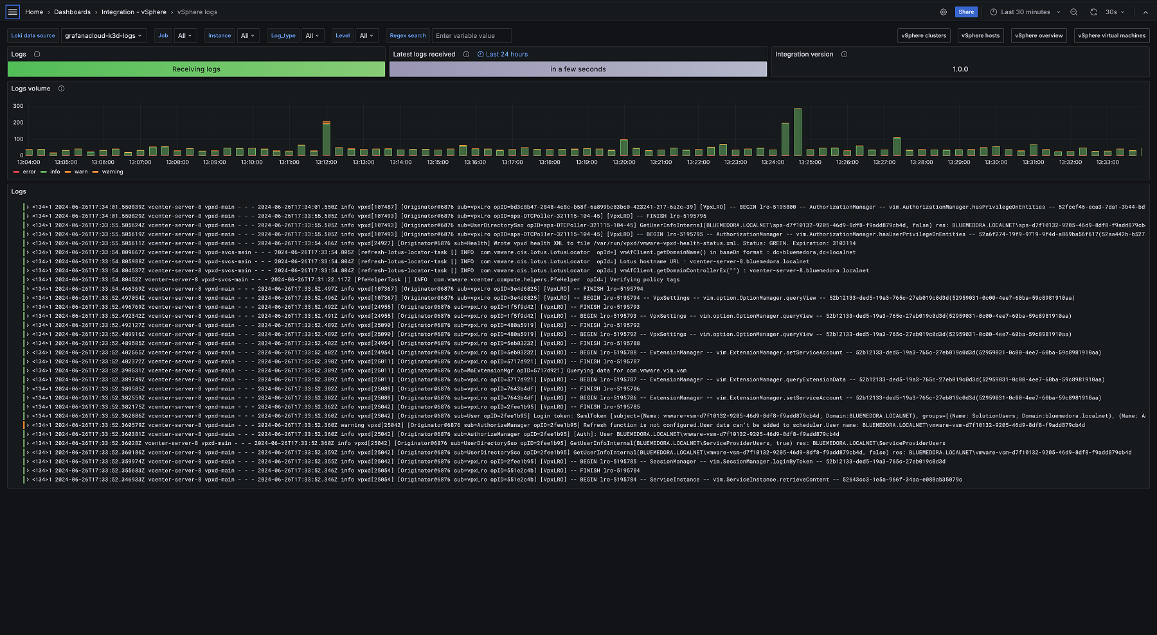This screenshot has height=635, width=1157.
Task: Click the Share button
Action: pyautogui.click(x=966, y=12)
